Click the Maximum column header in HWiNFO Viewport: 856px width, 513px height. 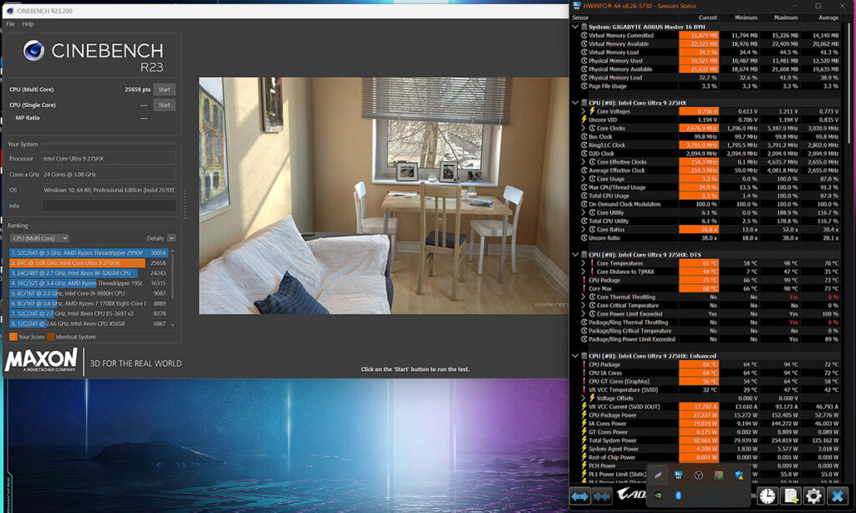(786, 18)
